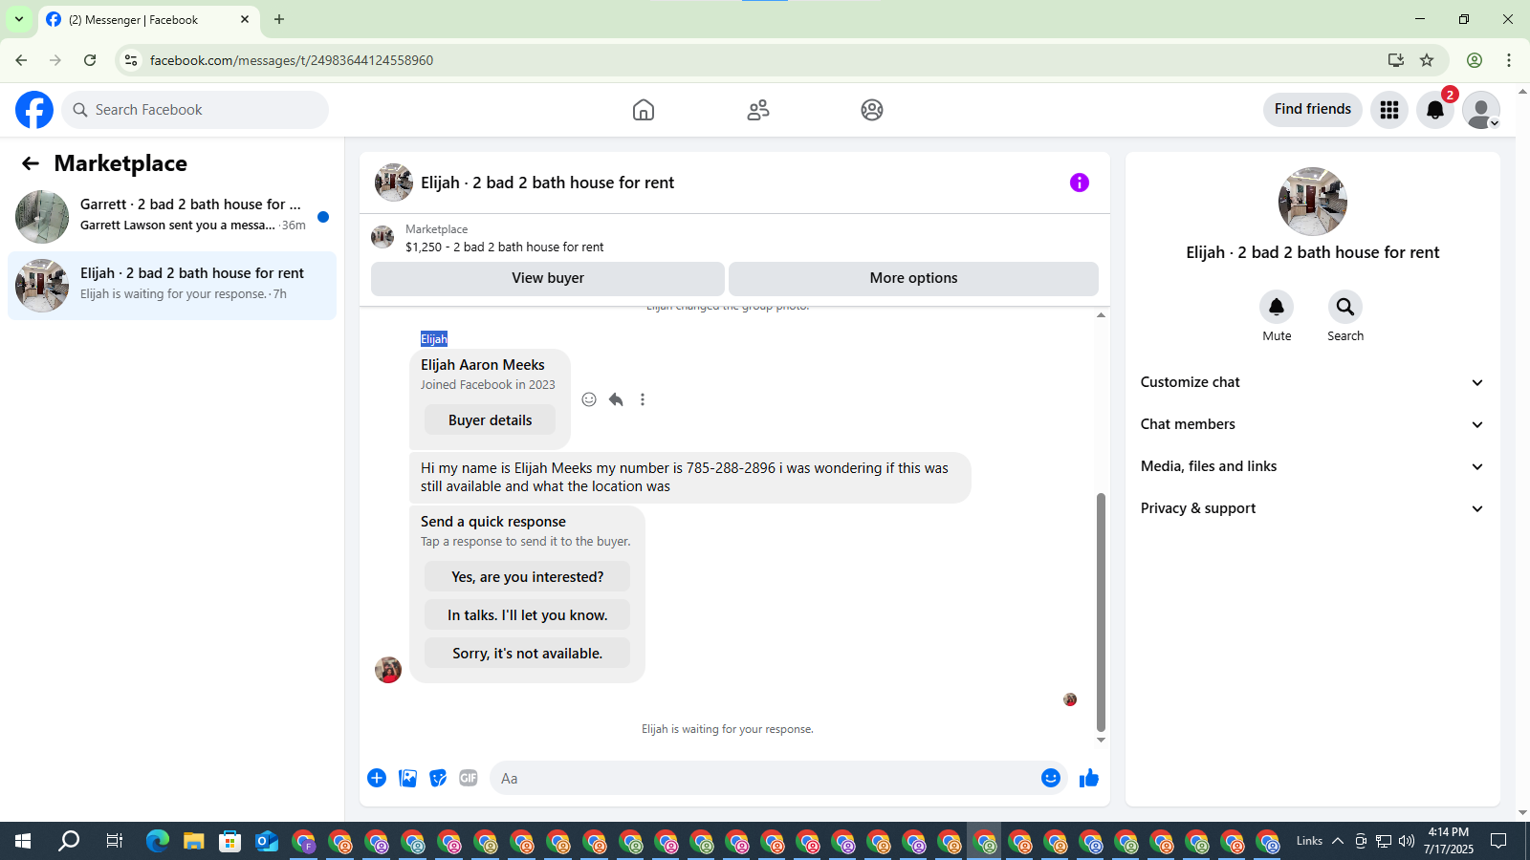Reply to Elijah's buyer card message
Screen dimensions: 1530x860
tap(616, 399)
